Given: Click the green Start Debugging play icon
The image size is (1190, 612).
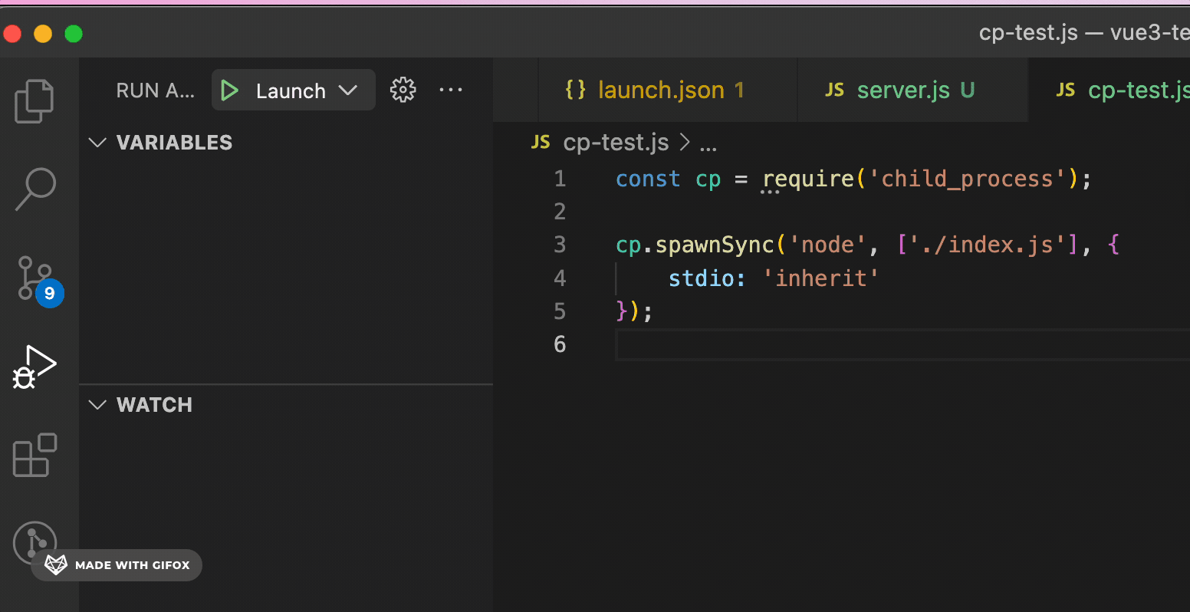Looking at the screenshot, I should click(x=229, y=90).
